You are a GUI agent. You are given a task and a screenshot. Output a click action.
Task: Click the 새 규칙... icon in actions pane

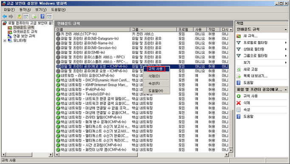tap(239, 36)
